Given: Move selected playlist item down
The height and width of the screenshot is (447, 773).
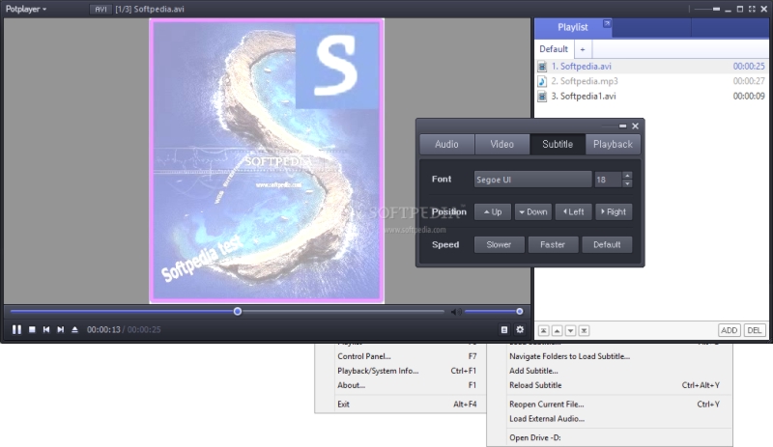Looking at the screenshot, I should click(570, 331).
